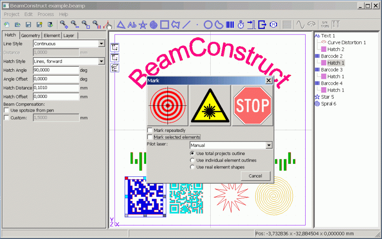Click the hatch lines toolbar icon
The width and height of the screenshot is (382, 239).
click(287, 25)
